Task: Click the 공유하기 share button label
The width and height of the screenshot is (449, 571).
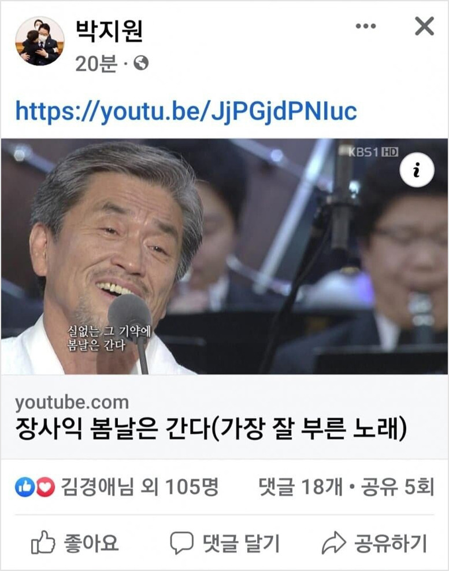Action: tap(391, 543)
